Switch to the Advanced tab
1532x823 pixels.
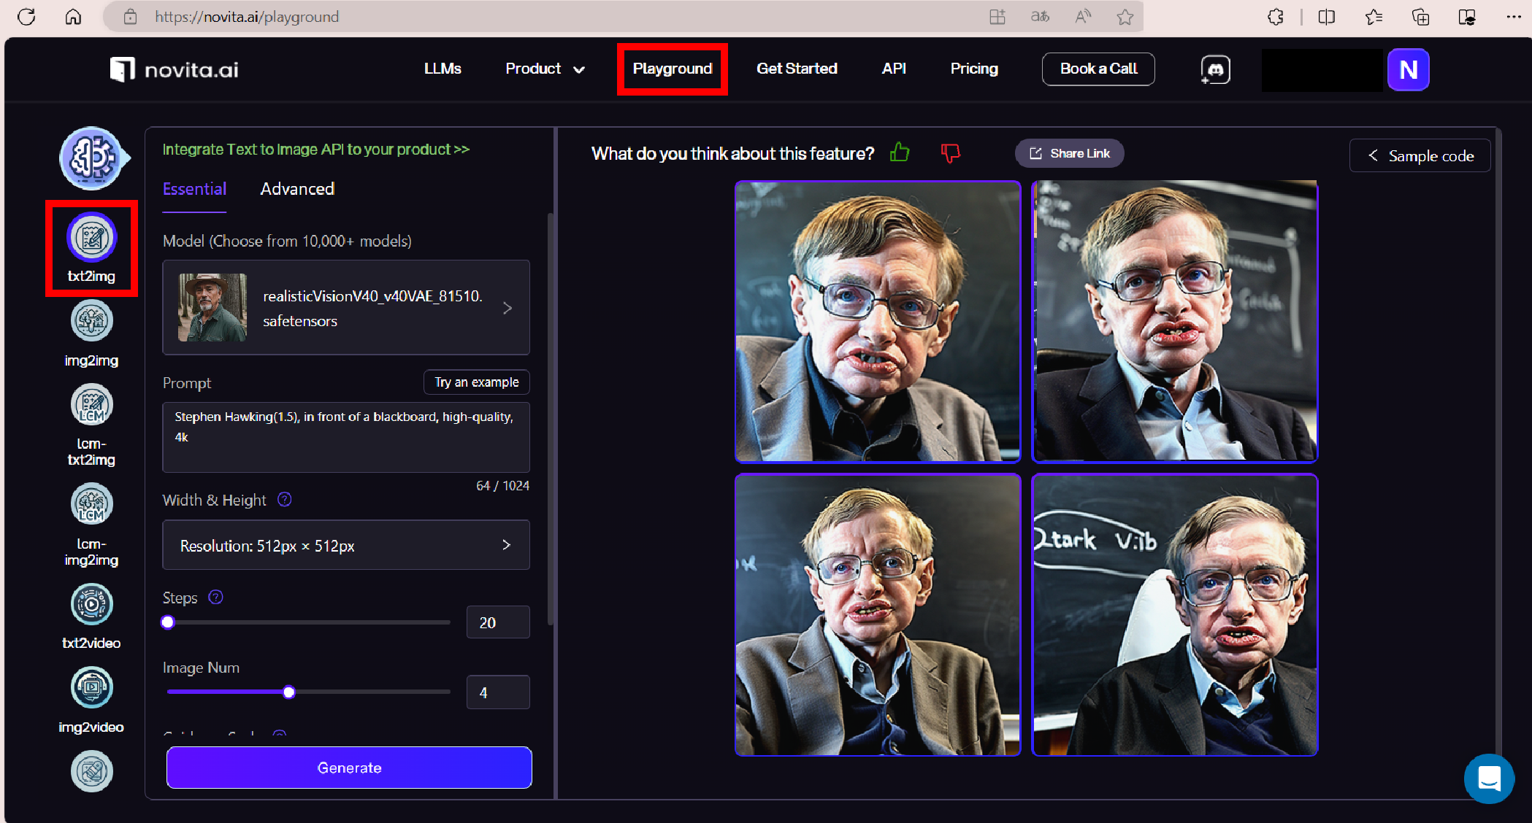pyautogui.click(x=297, y=189)
